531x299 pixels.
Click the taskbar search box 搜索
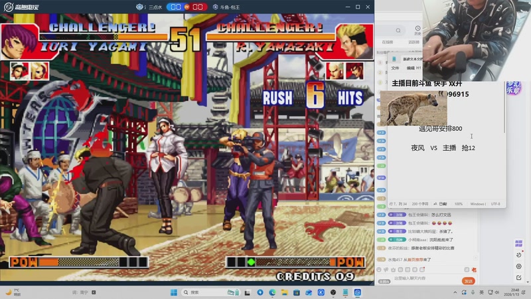coord(211,292)
